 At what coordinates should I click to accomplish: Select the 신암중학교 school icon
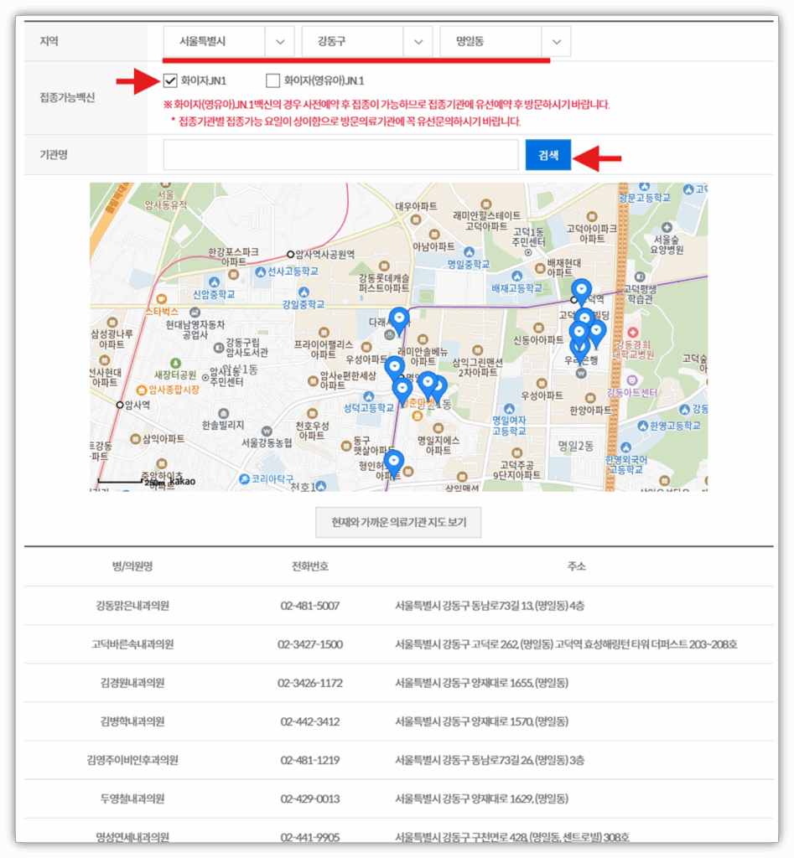(x=214, y=282)
